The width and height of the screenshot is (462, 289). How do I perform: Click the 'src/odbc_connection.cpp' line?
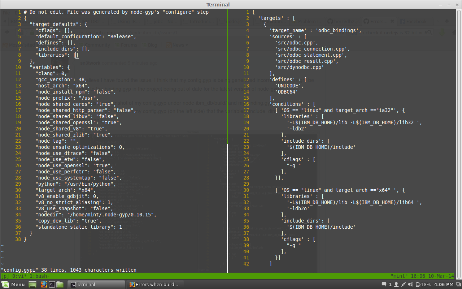pos(313,49)
